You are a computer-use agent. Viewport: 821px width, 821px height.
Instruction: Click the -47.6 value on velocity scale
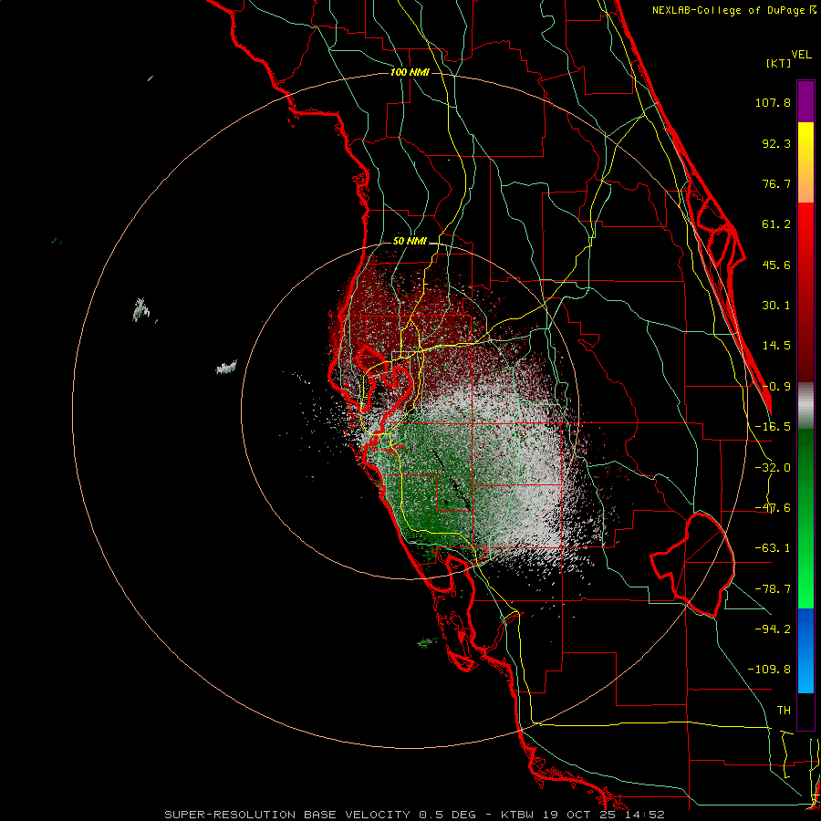coord(773,508)
